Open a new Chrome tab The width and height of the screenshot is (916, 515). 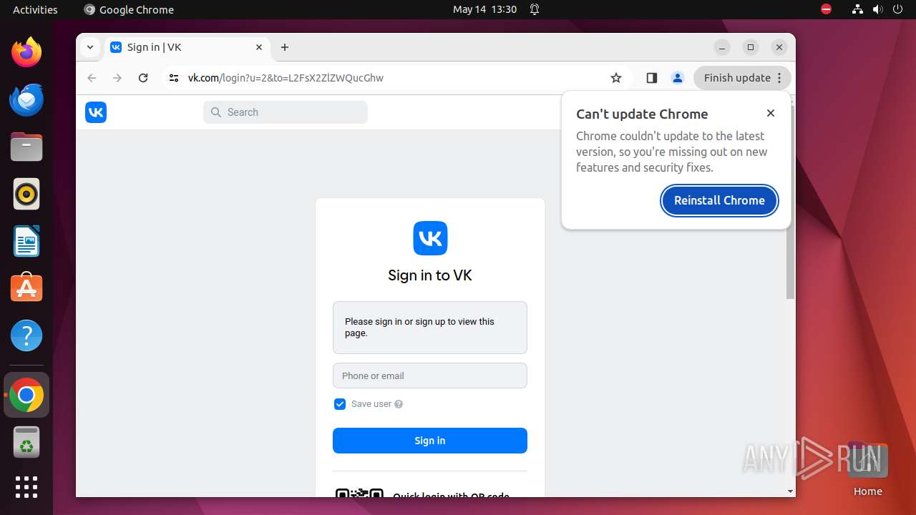(285, 47)
